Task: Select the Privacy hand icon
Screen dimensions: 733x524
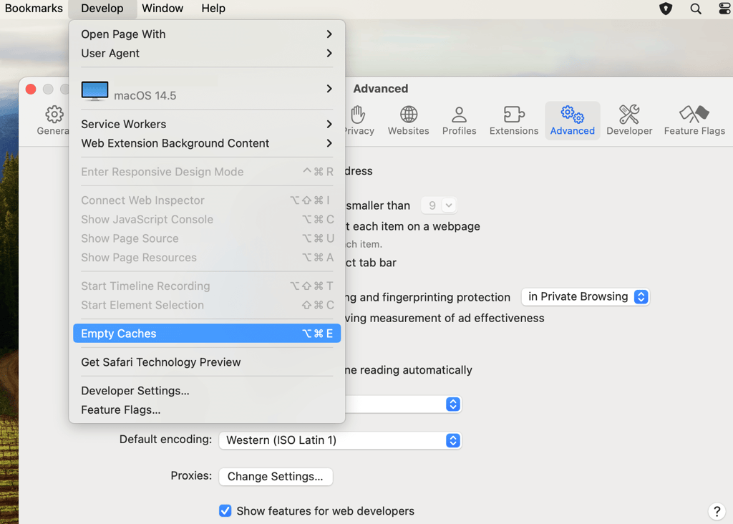Action: pyautogui.click(x=358, y=120)
